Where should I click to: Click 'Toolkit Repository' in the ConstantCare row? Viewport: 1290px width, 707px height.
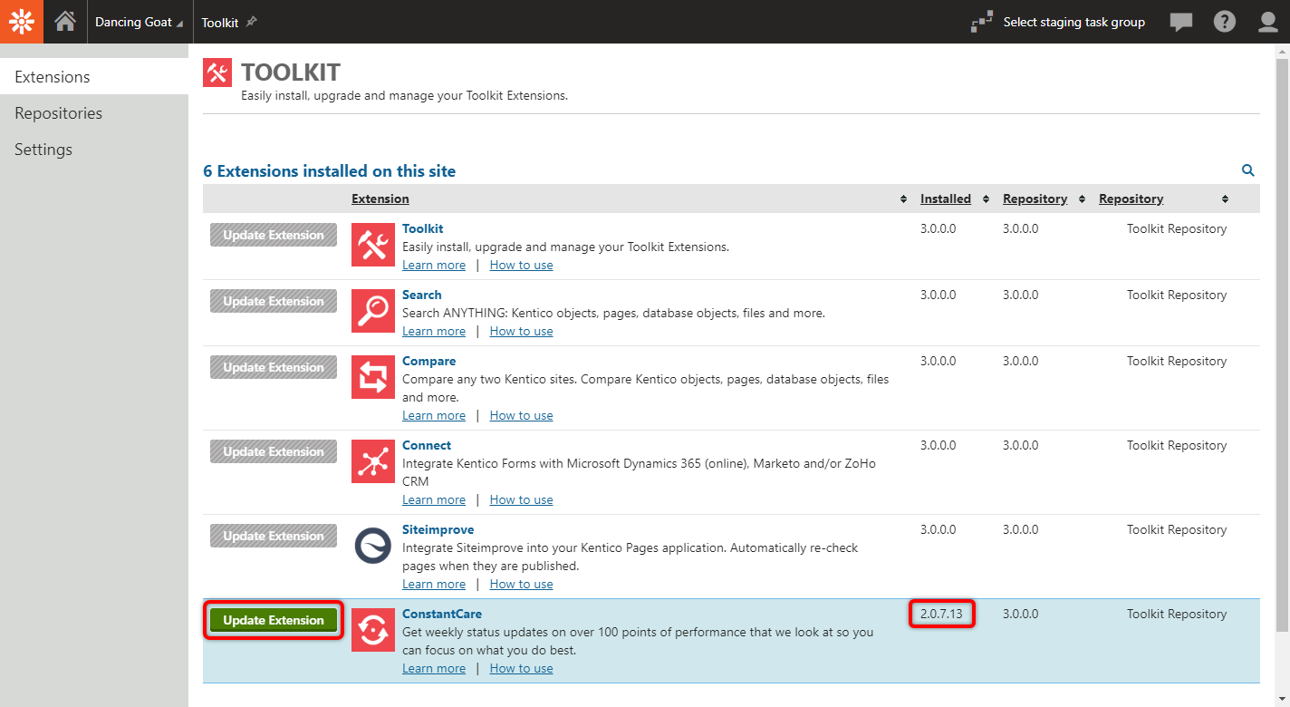coord(1177,615)
